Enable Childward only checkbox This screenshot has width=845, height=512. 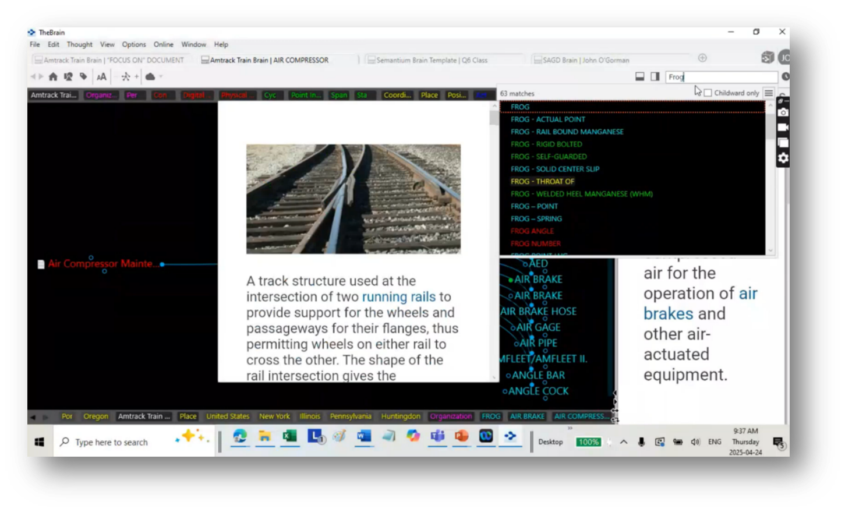click(708, 93)
